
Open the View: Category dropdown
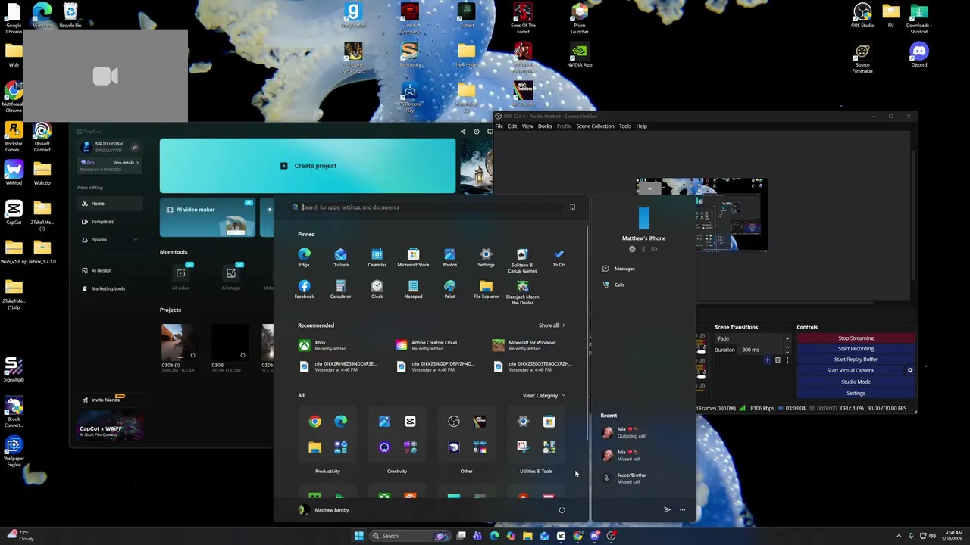543,395
